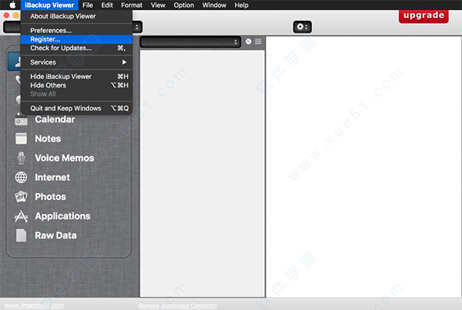The height and width of the screenshot is (310, 462).
Task: Select the Internet label
Action: (x=52, y=177)
